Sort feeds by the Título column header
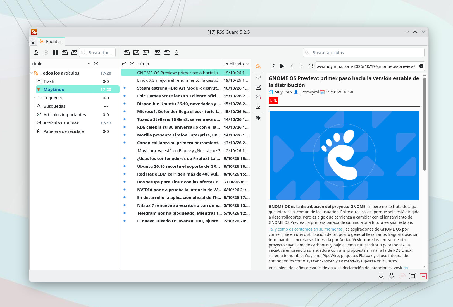Viewport: 453px width, 307px height. [61, 64]
